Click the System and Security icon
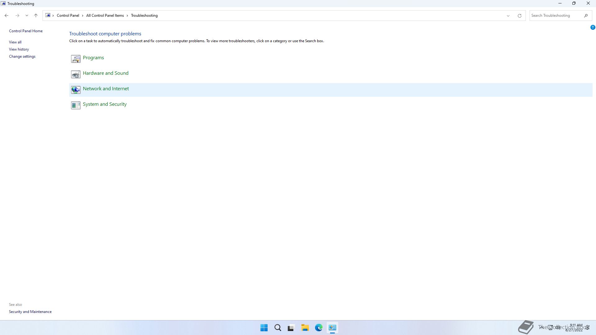Screen dimensions: 596x335 point(75,105)
